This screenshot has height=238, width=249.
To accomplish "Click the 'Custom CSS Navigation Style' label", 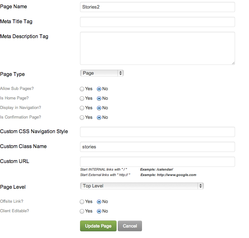I will point(34,132).
